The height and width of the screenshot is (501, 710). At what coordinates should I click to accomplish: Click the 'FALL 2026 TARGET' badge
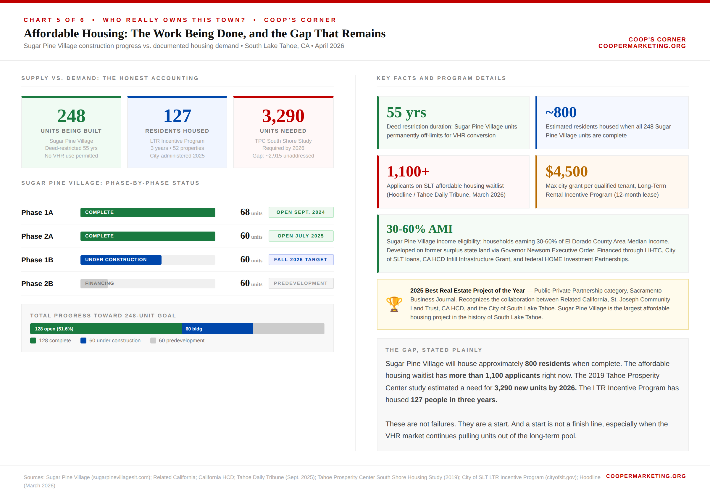(301, 260)
